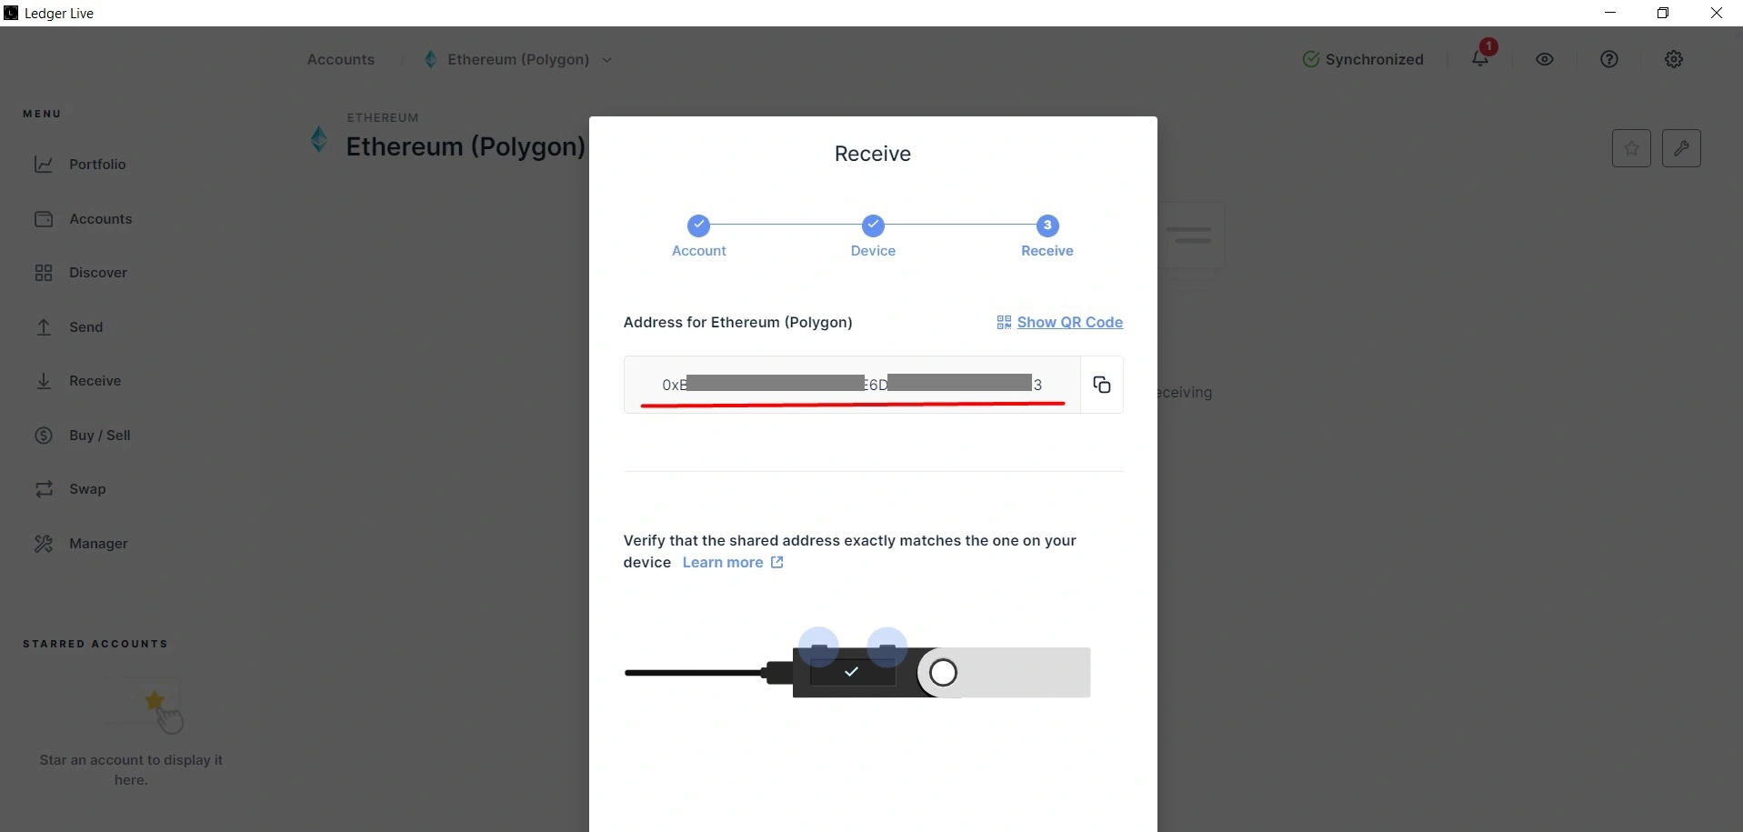
Task: Expand the Ethereum (Polygon) breadcrumb dropdown
Action: pyautogui.click(x=607, y=60)
